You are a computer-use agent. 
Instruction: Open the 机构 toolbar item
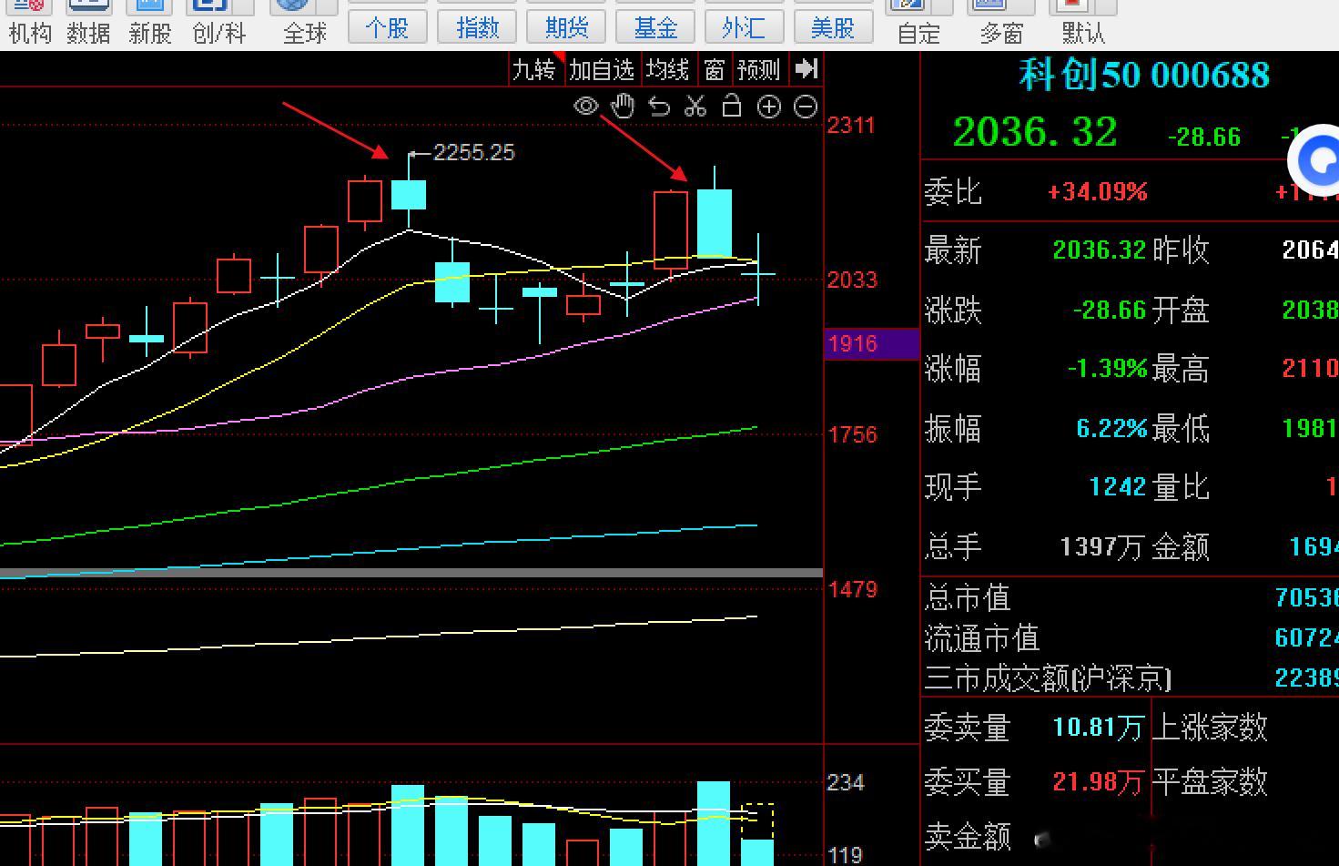(30, 24)
